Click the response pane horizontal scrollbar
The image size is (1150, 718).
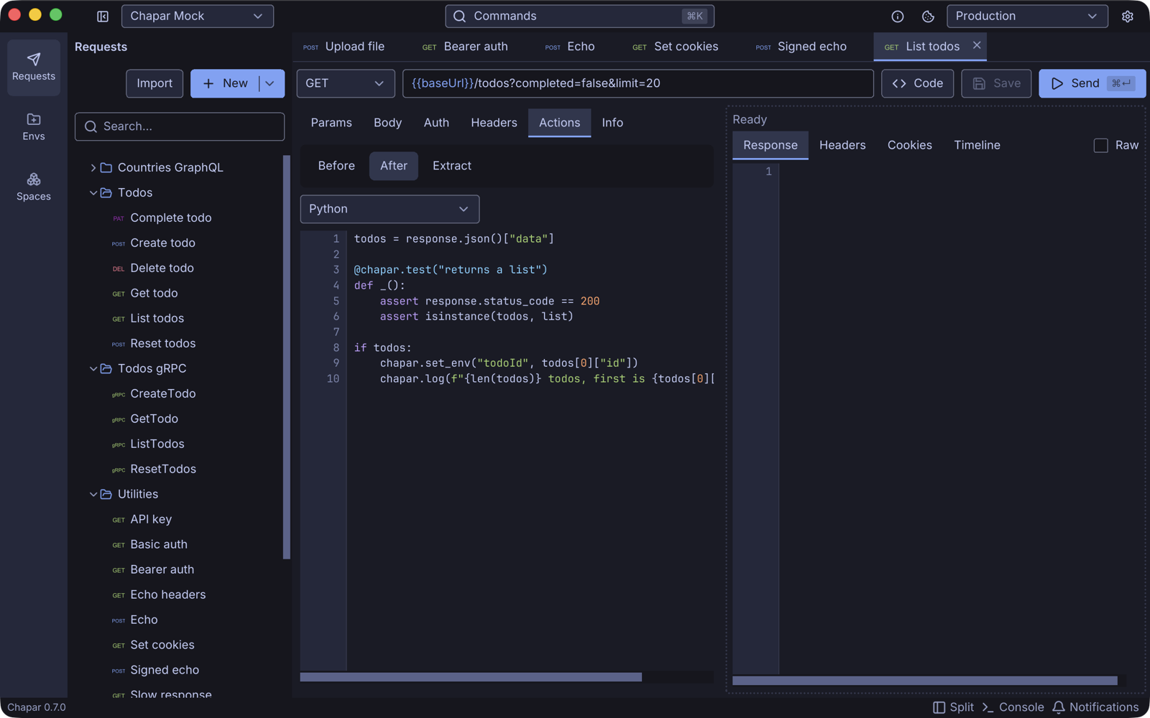[x=925, y=681]
